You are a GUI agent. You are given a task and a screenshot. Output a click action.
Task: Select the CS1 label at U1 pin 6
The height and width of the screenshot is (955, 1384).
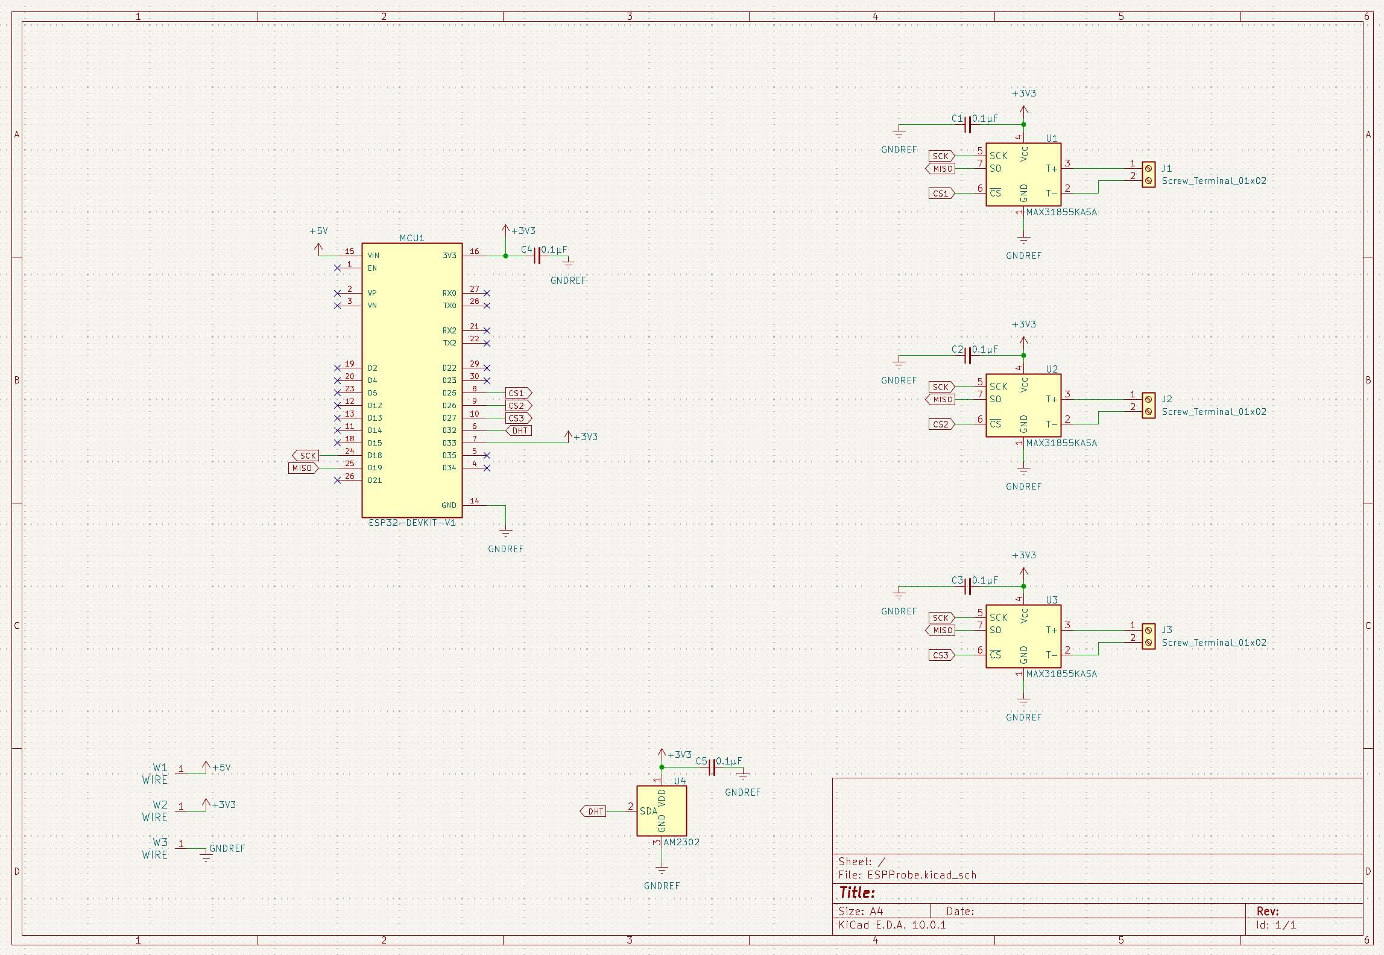(x=941, y=194)
